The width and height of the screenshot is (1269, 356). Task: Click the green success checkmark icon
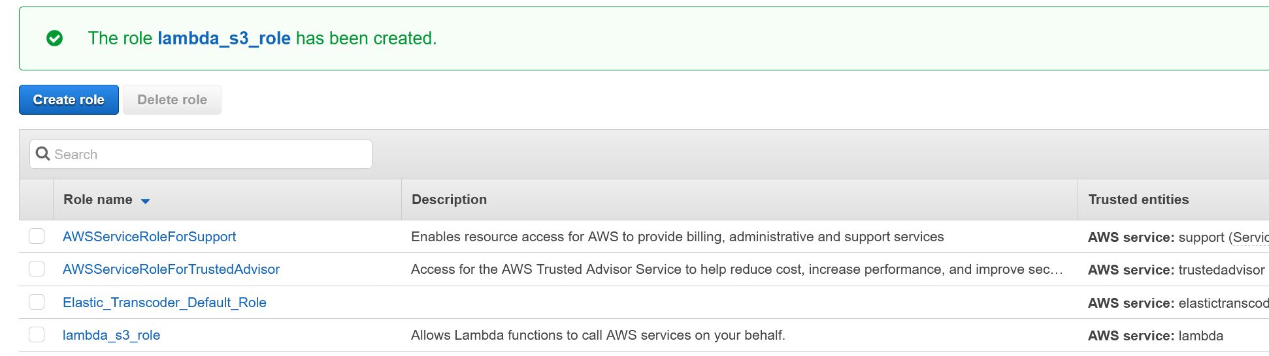55,38
